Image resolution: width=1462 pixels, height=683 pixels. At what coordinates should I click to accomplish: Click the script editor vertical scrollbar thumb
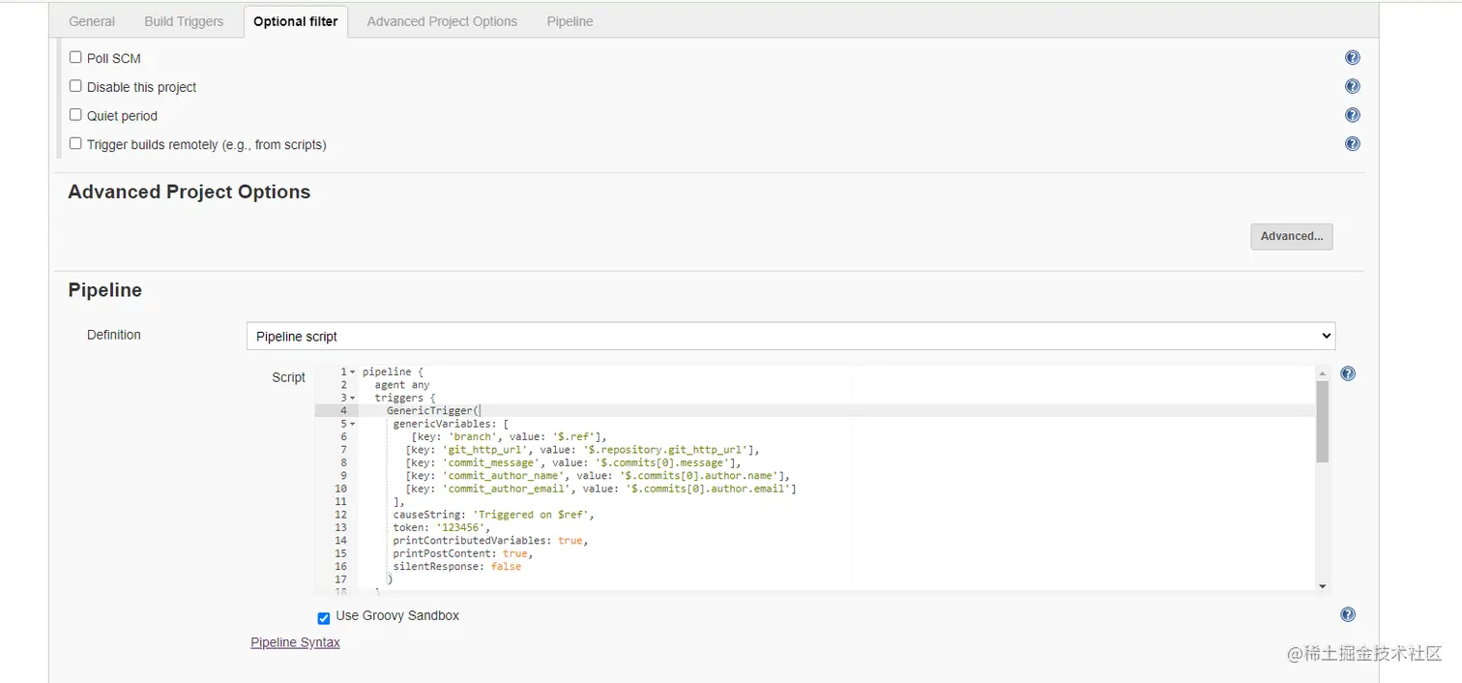[1322, 422]
